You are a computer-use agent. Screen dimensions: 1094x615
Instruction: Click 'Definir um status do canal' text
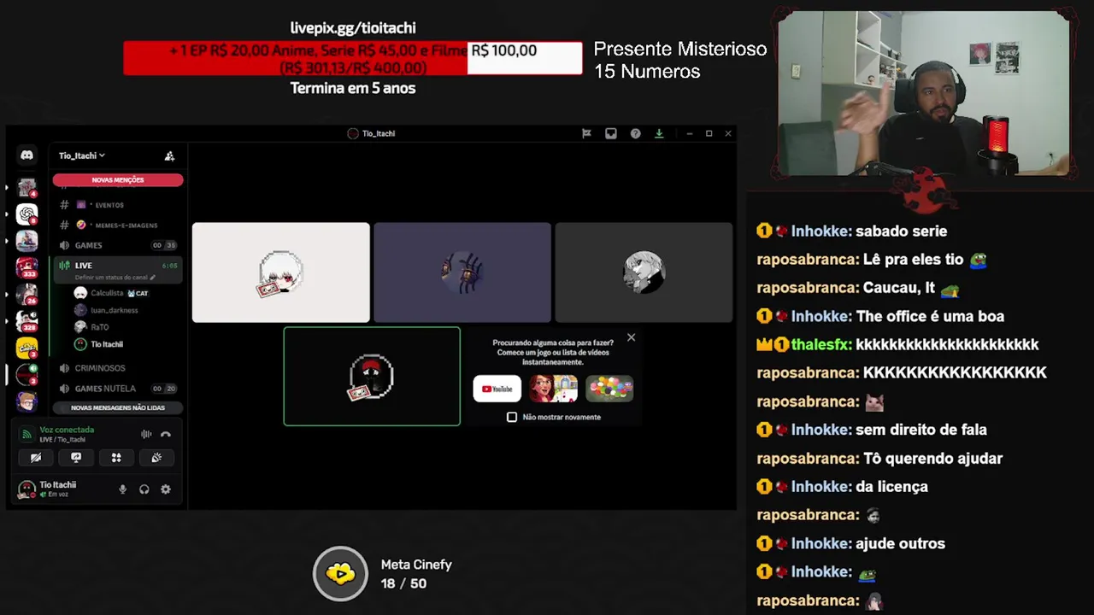pyautogui.click(x=111, y=278)
